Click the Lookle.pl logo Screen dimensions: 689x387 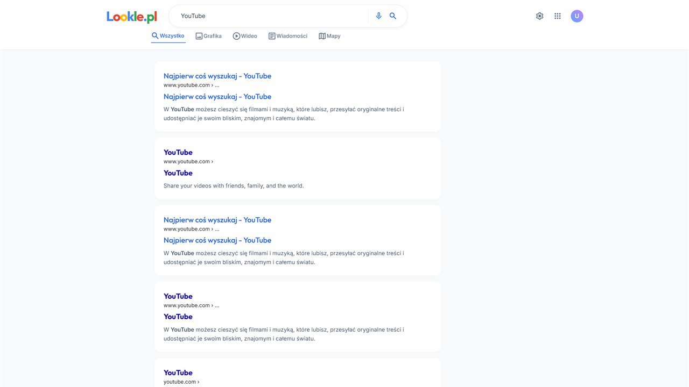132,17
